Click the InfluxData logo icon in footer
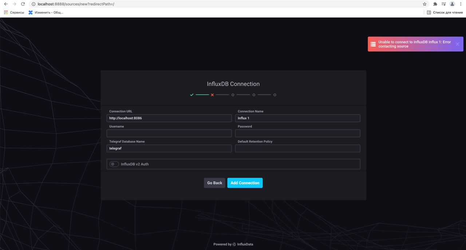Image resolution: width=466 pixels, height=250 pixels. pos(234,245)
